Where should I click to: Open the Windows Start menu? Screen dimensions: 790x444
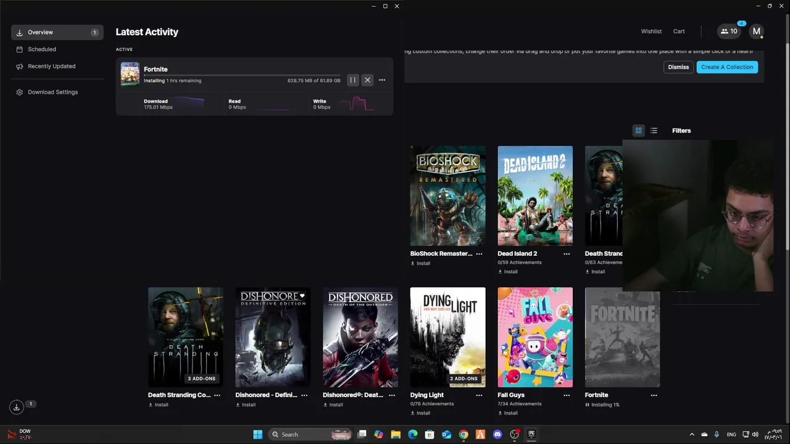[x=258, y=435]
